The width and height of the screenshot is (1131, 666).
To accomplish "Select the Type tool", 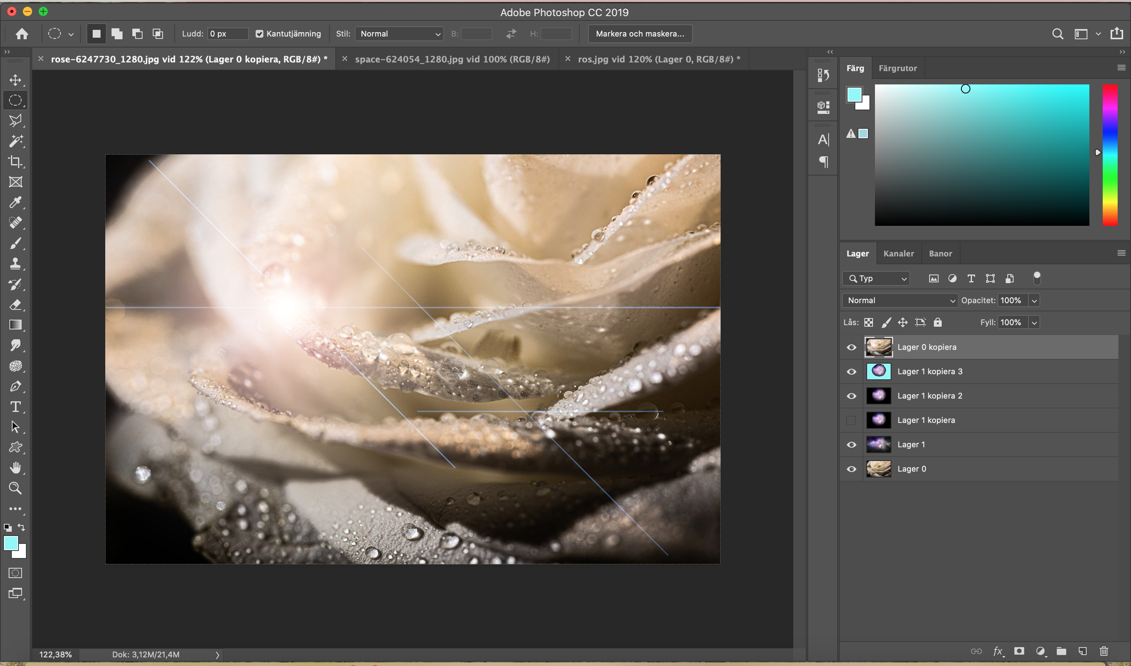I will pos(15,406).
